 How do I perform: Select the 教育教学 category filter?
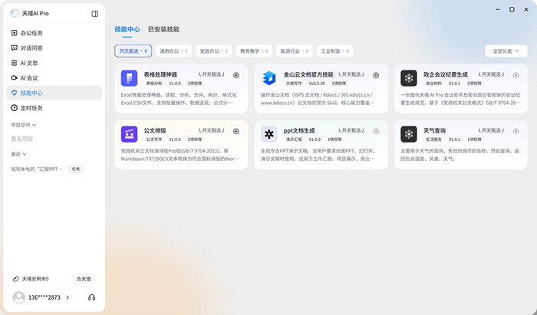pos(254,51)
